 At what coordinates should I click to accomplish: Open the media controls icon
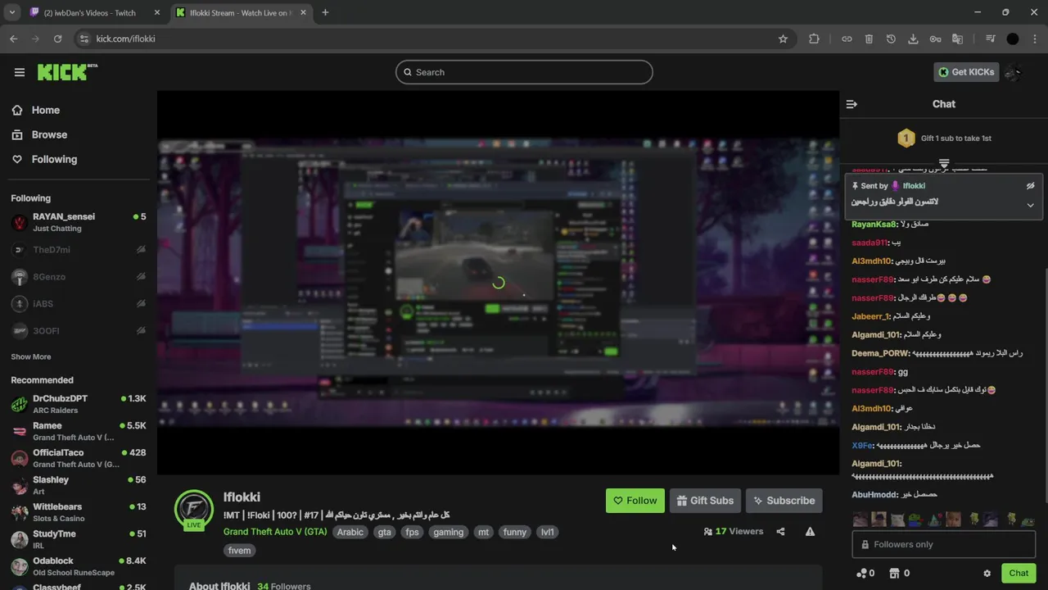tap(990, 39)
